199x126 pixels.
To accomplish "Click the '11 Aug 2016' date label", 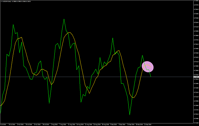I will 71,125.
